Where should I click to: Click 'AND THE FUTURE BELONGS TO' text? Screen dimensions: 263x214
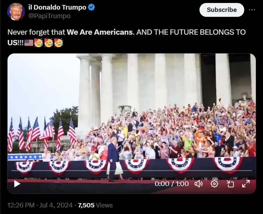click(x=191, y=32)
